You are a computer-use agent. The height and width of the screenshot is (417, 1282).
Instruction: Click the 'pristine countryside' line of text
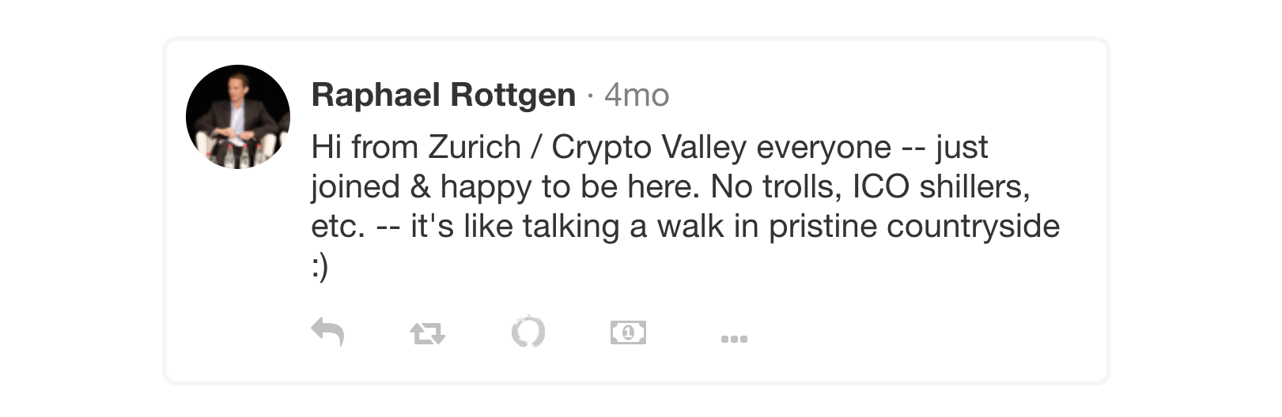[x=685, y=227]
